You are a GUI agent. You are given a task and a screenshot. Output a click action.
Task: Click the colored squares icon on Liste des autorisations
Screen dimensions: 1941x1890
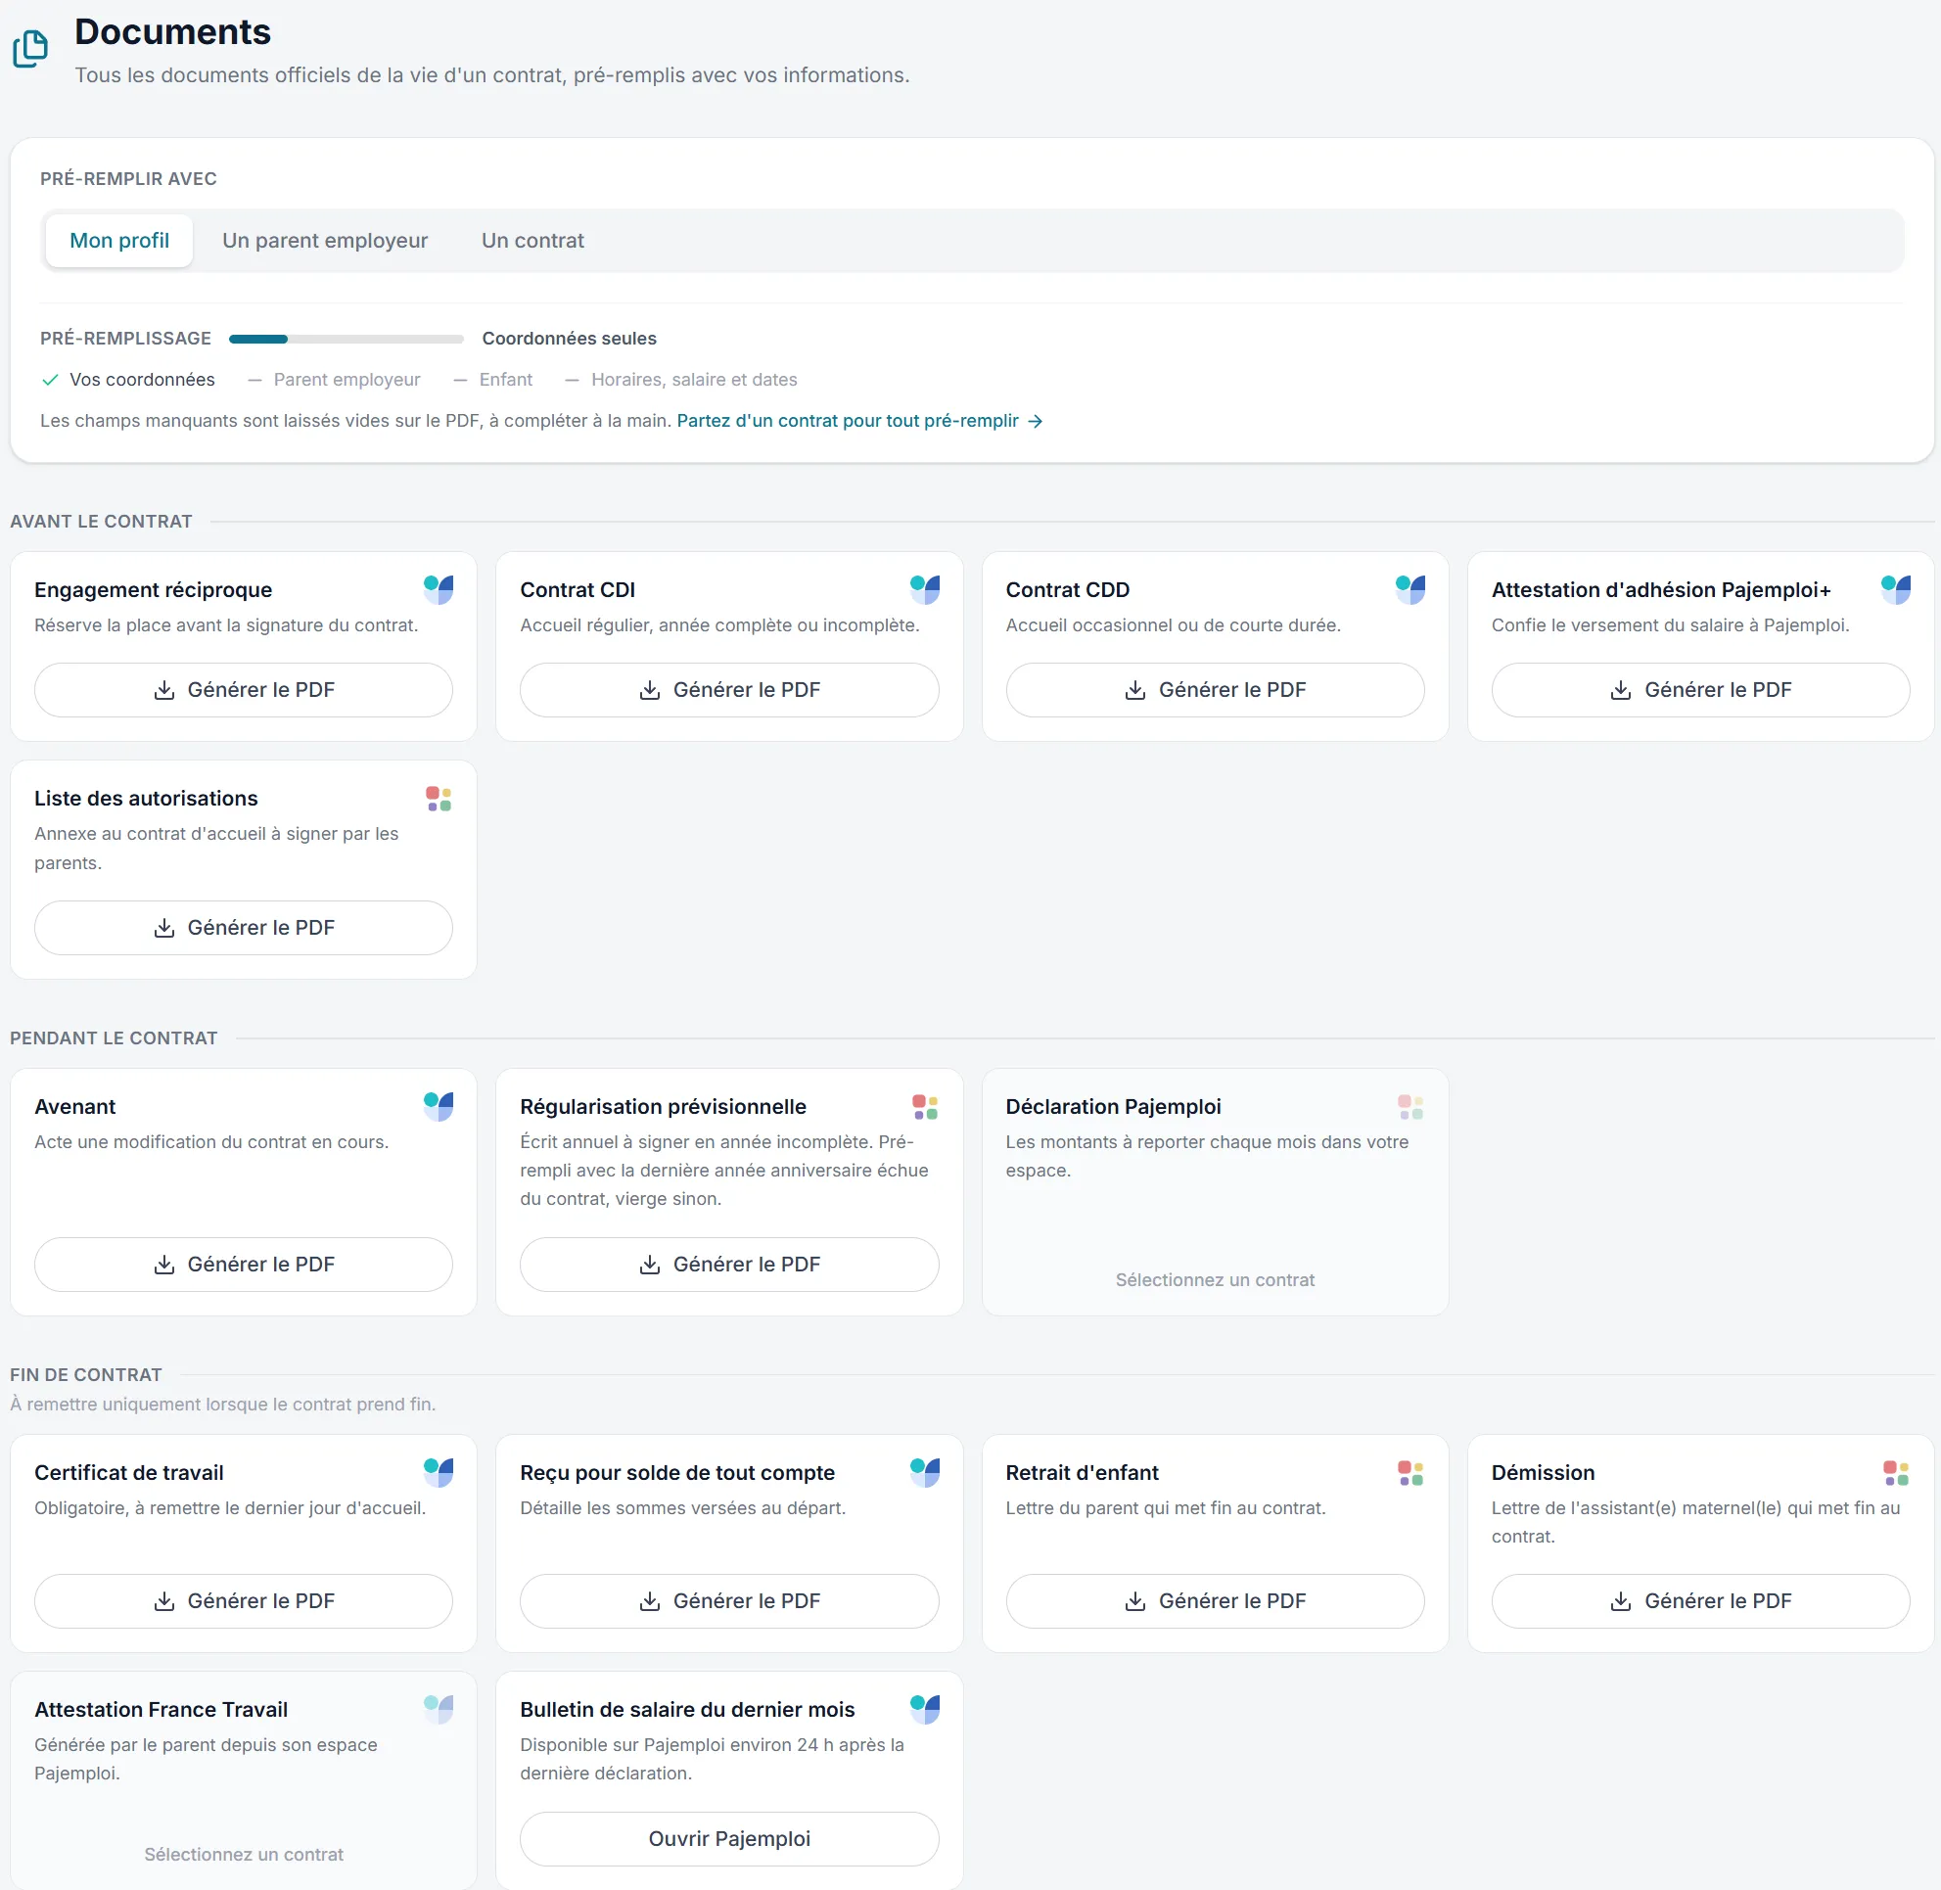pyautogui.click(x=439, y=798)
